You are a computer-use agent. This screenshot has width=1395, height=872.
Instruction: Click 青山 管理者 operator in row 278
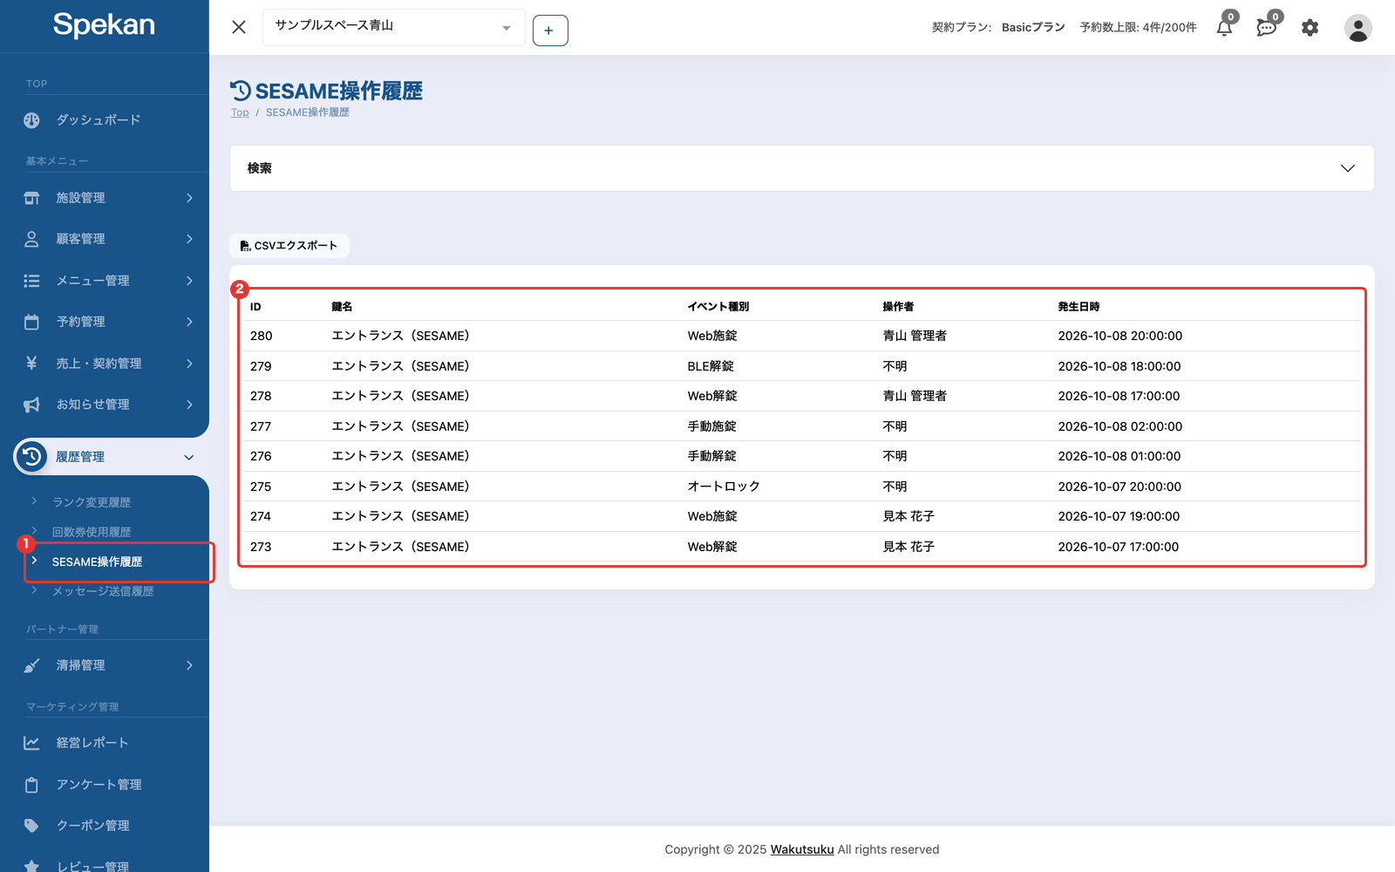coord(915,396)
